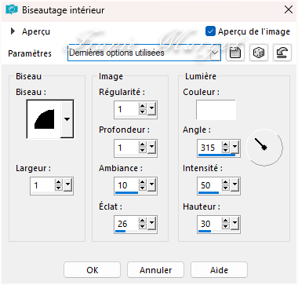Decrease Éclat with its down arrow
The width and height of the screenshot is (298, 285).
[x=143, y=227]
